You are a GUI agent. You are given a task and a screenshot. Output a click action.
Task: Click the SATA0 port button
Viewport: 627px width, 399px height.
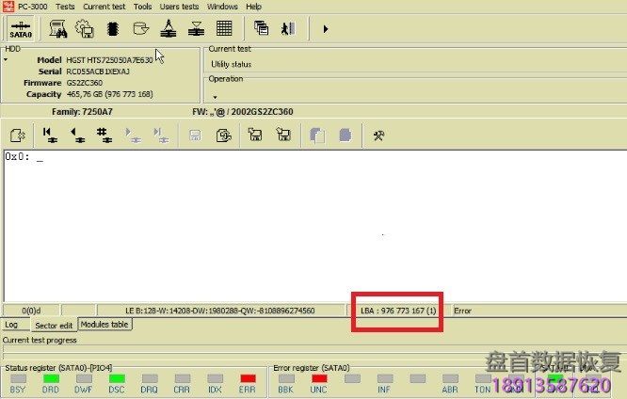[x=21, y=29]
